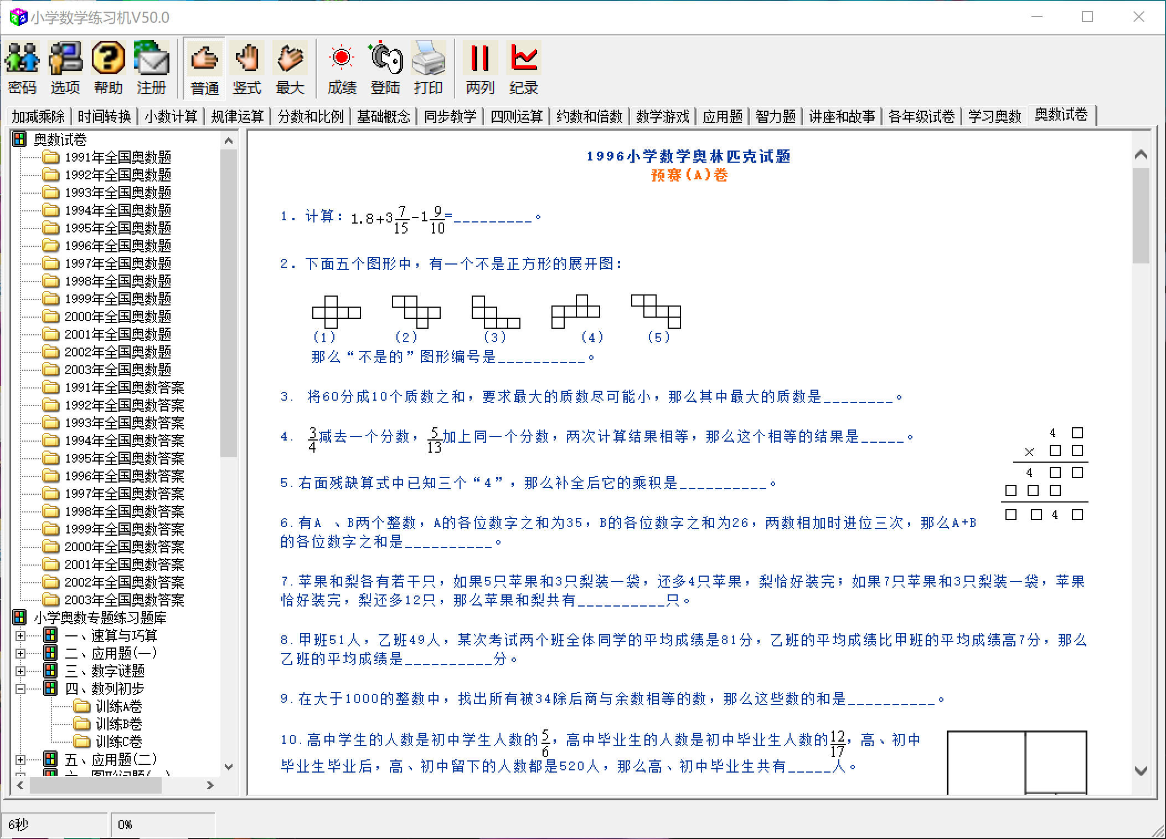Switch to the 小数计算 tab
This screenshot has width=1166, height=839.
click(x=171, y=116)
